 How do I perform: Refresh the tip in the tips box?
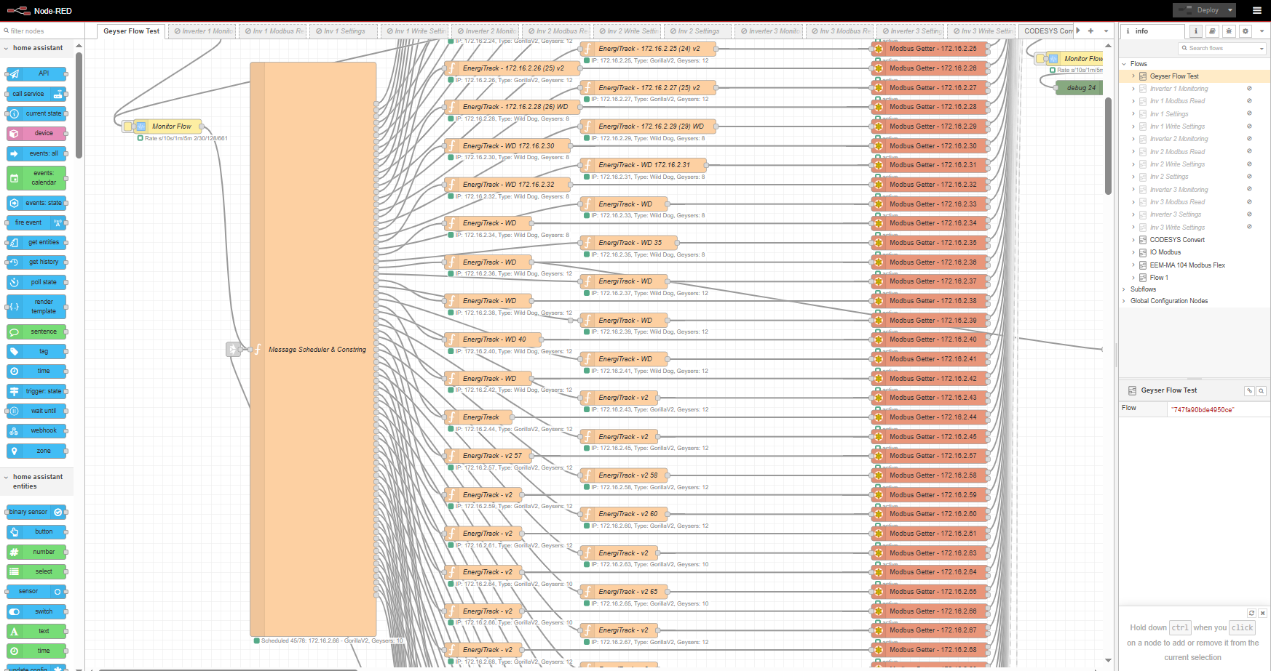pos(1251,613)
